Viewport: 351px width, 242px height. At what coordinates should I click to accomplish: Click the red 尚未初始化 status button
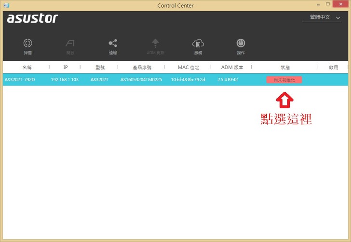tap(284, 80)
